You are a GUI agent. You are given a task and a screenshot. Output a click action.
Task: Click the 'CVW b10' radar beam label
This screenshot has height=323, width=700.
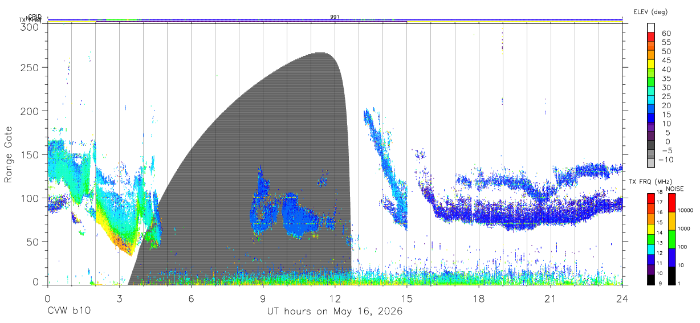[69, 311]
